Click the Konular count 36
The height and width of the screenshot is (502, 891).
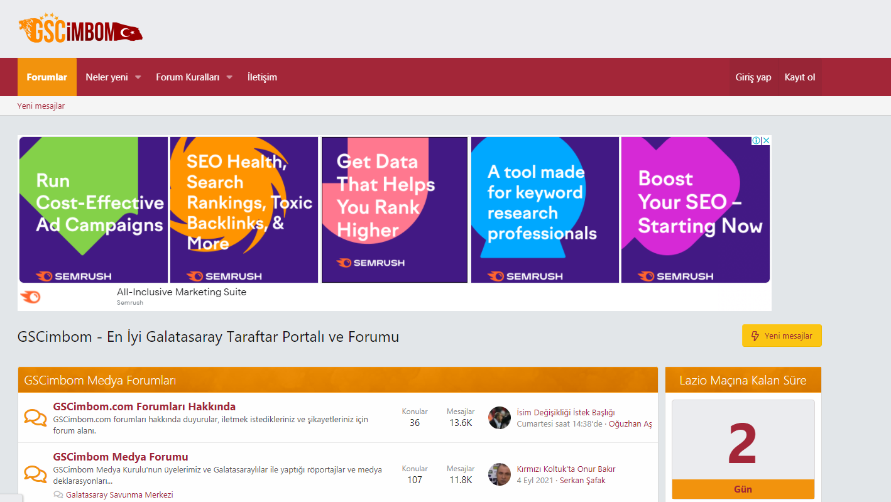415,423
